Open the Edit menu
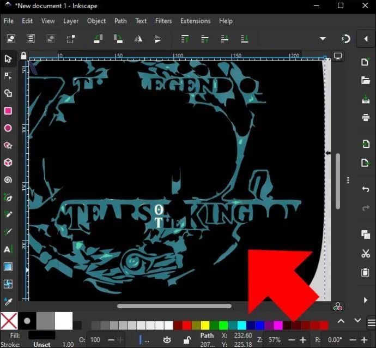This screenshot has height=348, width=376. [27, 21]
